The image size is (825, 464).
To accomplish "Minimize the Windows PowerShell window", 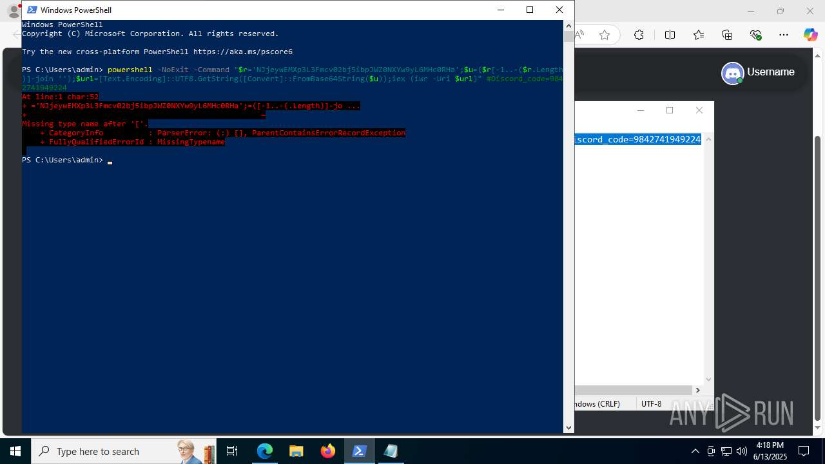I will point(500,10).
